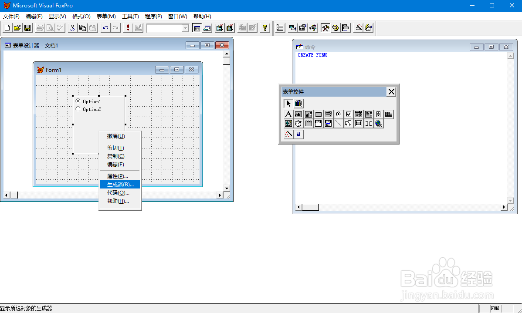Open the 表单(M) menu
The height and width of the screenshot is (313, 522).
pos(106,16)
